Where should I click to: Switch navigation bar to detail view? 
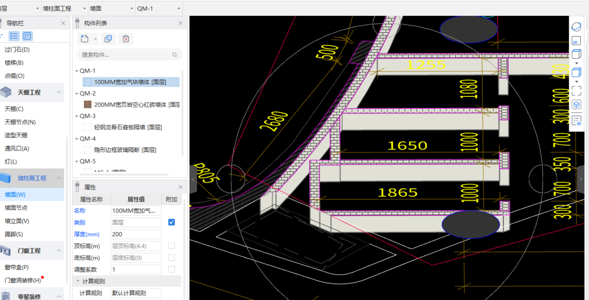pyautogui.click(x=27, y=36)
